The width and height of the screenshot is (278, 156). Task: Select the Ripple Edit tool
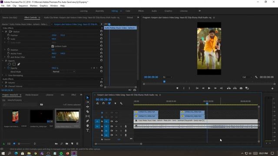(x=88, y=107)
